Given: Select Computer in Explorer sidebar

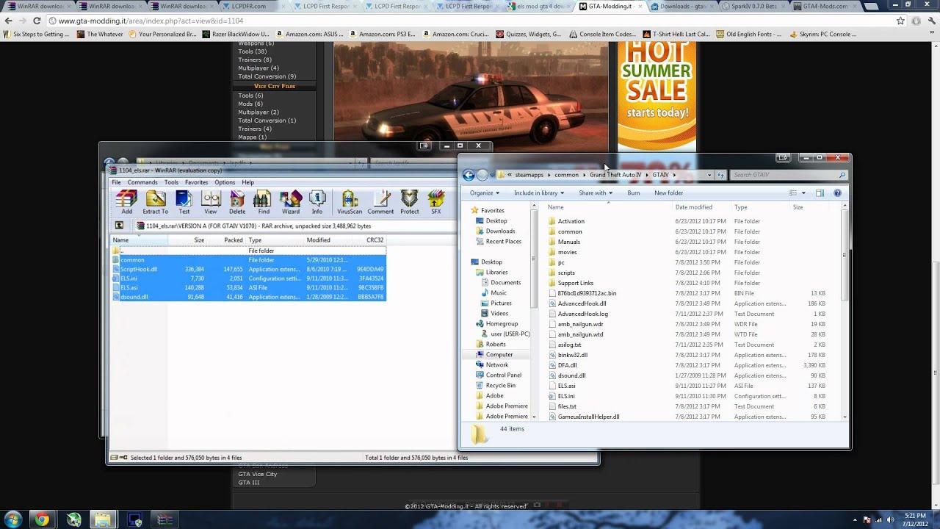Looking at the screenshot, I should [499, 355].
